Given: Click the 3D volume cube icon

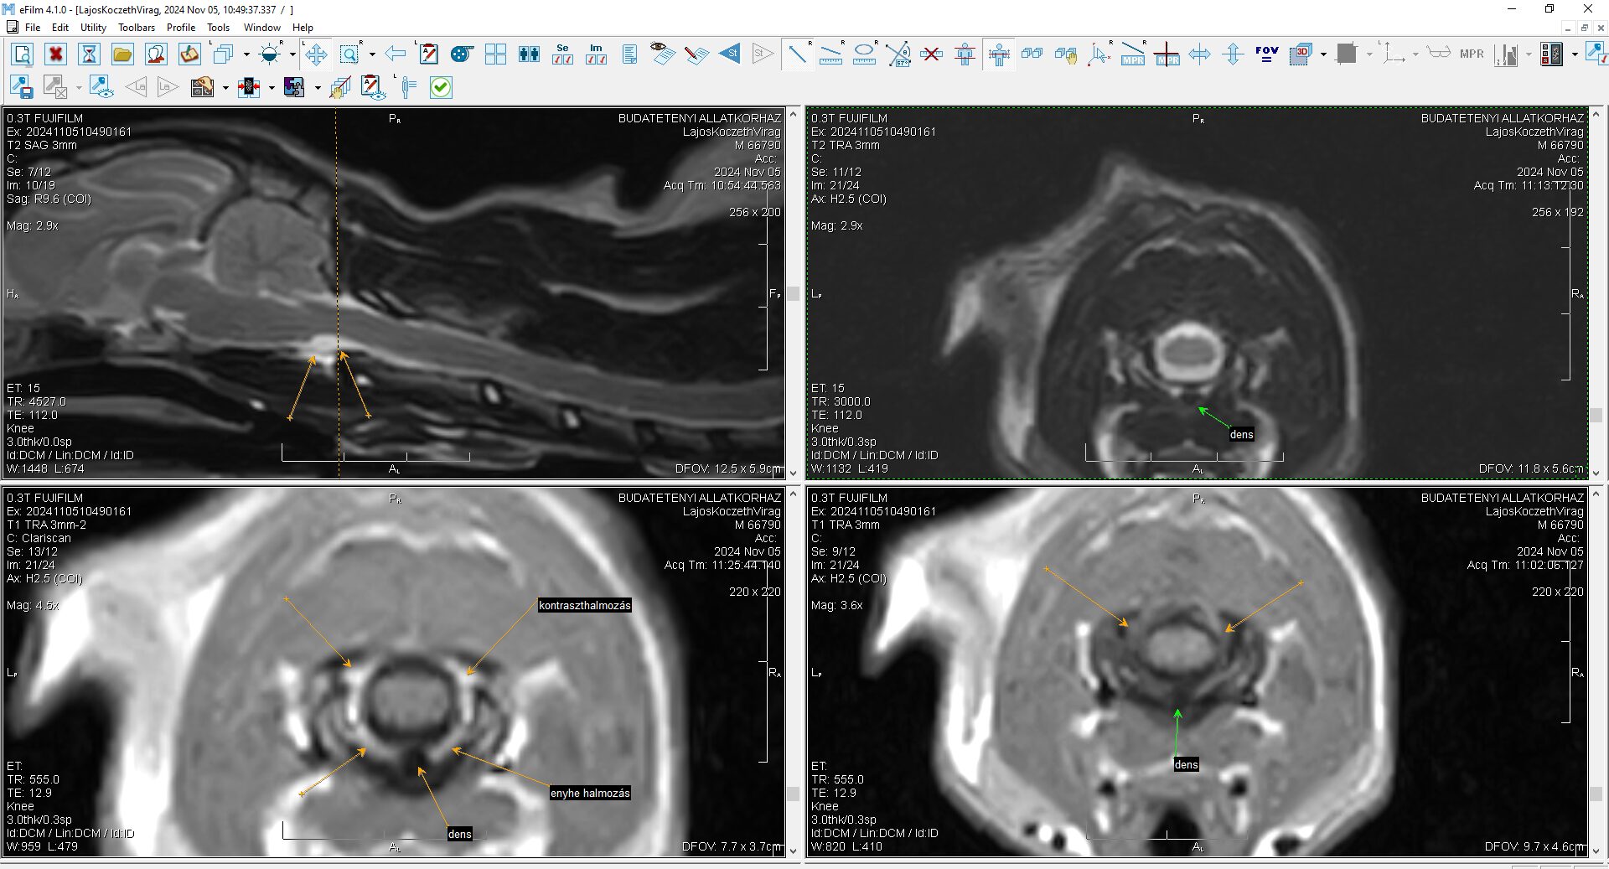Looking at the screenshot, I should click(x=1301, y=54).
